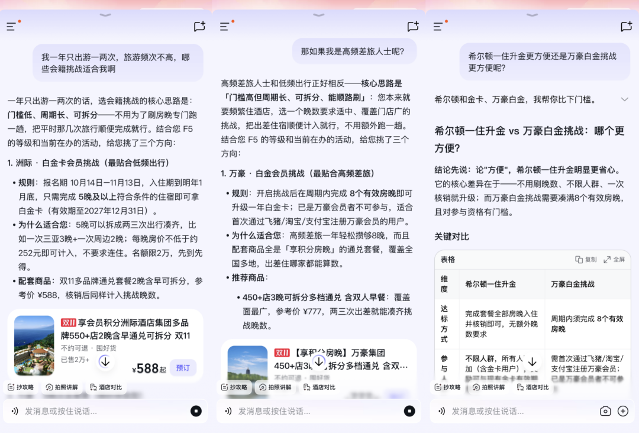Viewport: 639px width, 433px height.
Task: Tap the 酒店对比 chip in the 希尔顿 vs 万豪 chat screen
Action: (533, 387)
